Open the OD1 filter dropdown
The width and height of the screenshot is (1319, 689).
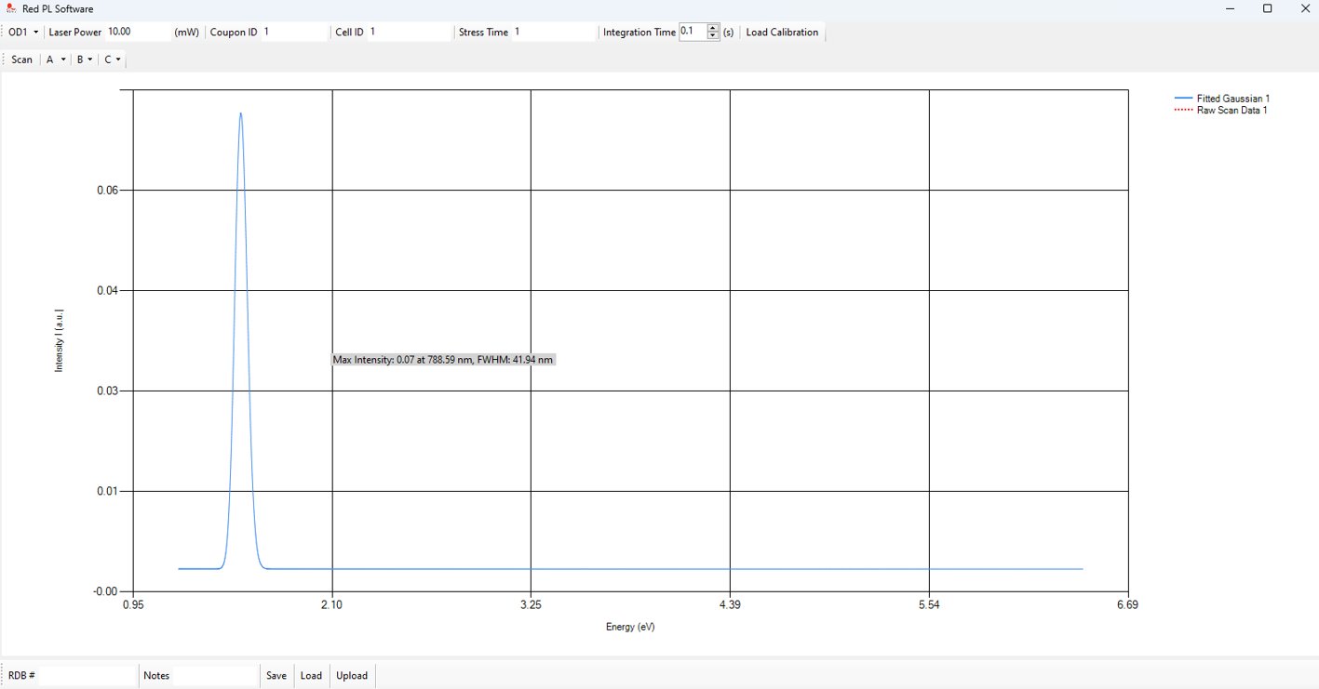tap(23, 32)
